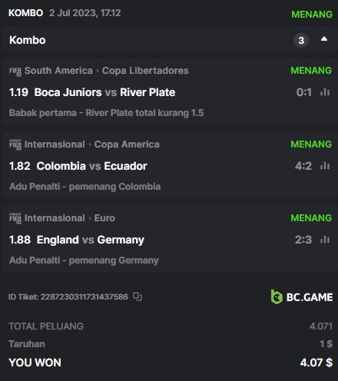Open the Copa Libertadores league link
The image size is (338, 381).
tap(145, 71)
